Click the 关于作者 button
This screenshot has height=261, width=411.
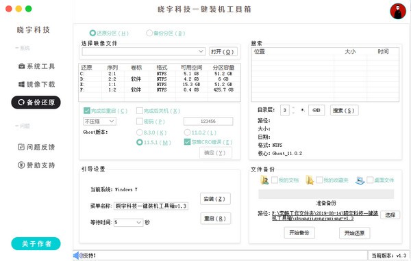(x=36, y=244)
